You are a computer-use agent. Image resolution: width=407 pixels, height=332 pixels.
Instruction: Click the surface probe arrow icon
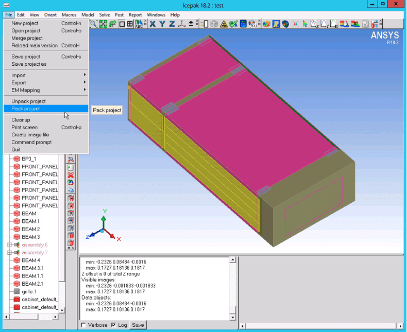tap(305, 24)
